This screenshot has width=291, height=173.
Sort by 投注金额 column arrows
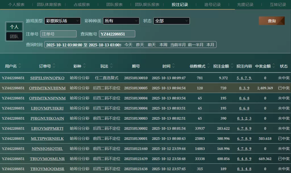[x=232, y=66]
